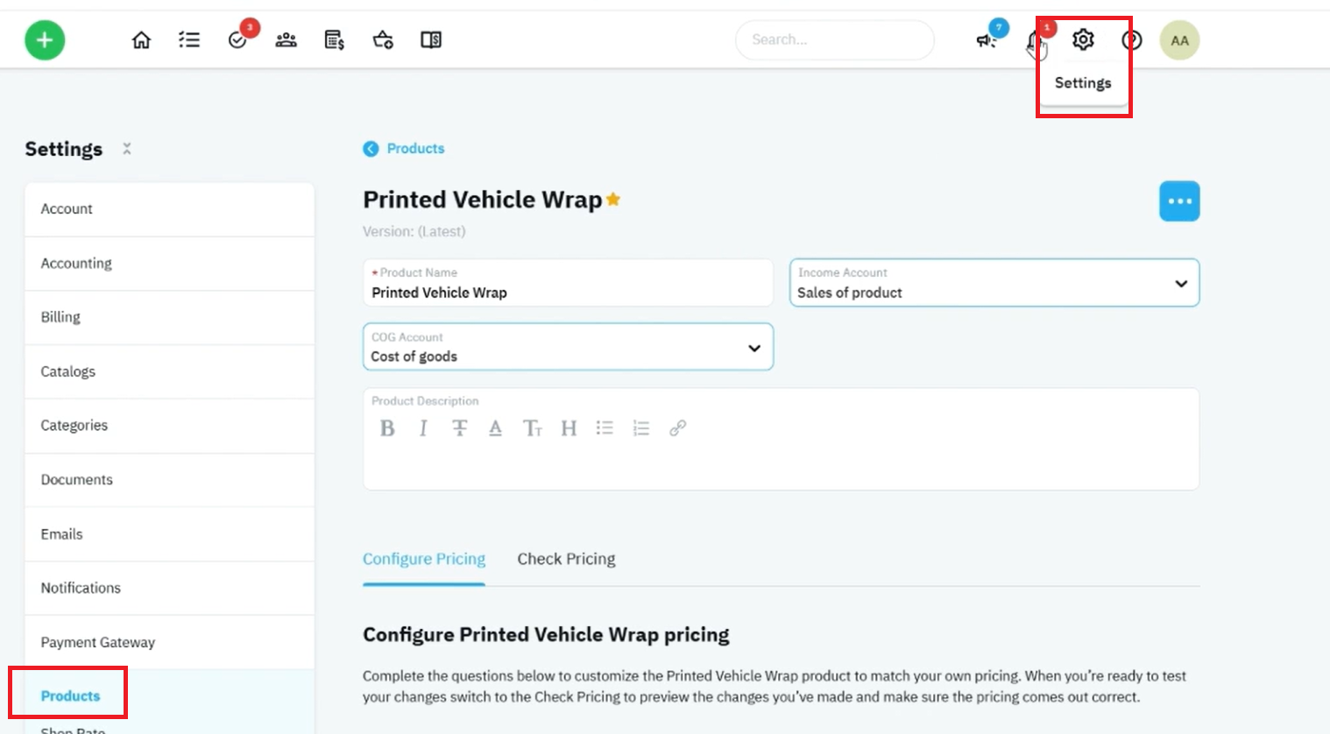Open the tasks checkmark icon with badge
The image size is (1330, 734).
coord(238,39)
